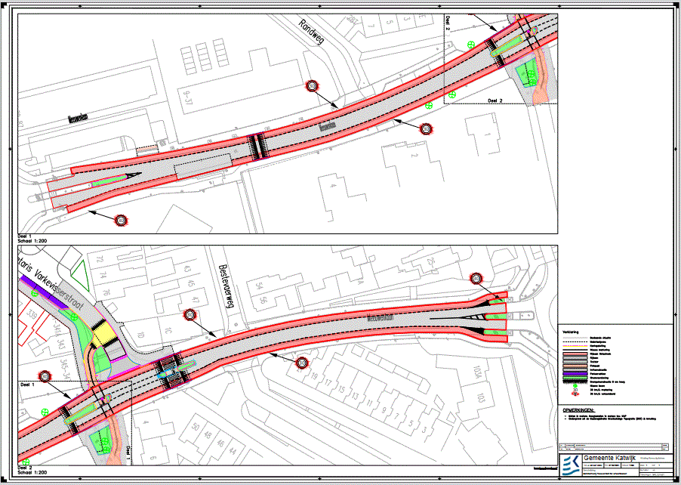Pick the purple parking swatch in the legend
Image resolution: width=681 pixels, height=485 pixels.
[576, 373]
